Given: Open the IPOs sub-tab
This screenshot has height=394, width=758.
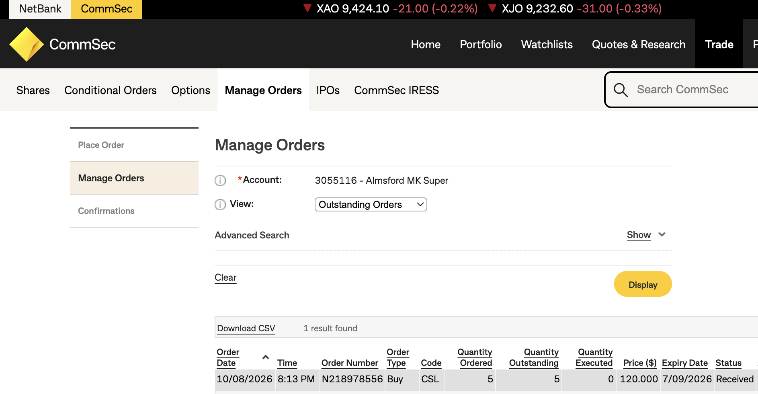Looking at the screenshot, I should [x=328, y=90].
